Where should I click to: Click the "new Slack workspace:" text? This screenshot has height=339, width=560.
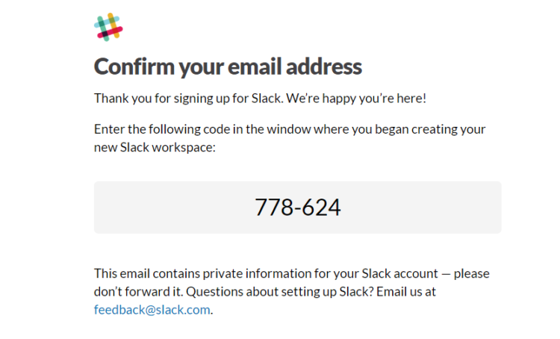point(155,147)
